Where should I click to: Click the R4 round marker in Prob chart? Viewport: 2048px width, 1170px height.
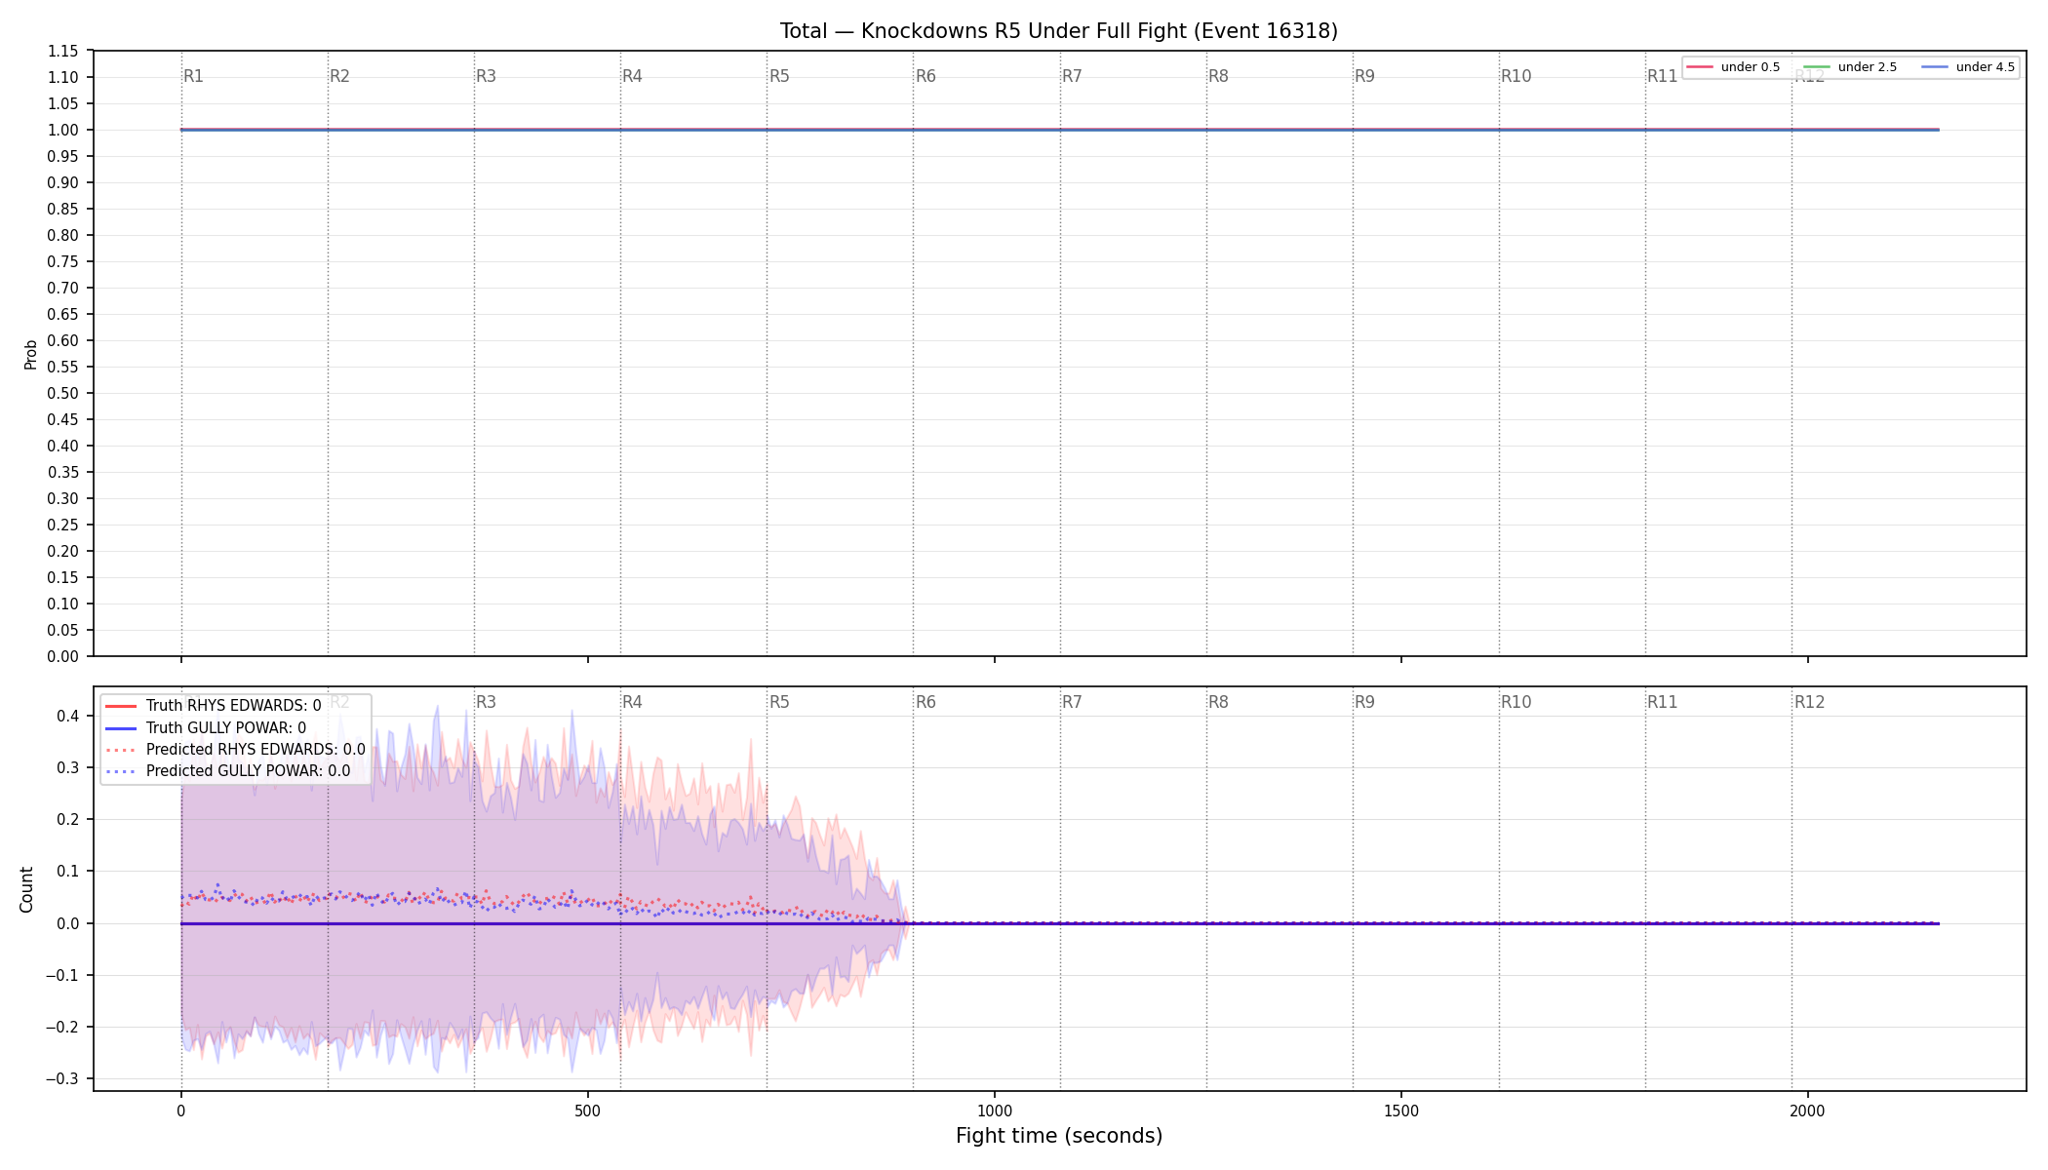click(632, 76)
